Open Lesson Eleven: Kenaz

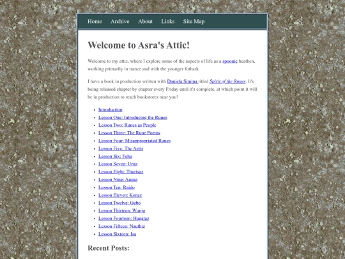(120, 195)
